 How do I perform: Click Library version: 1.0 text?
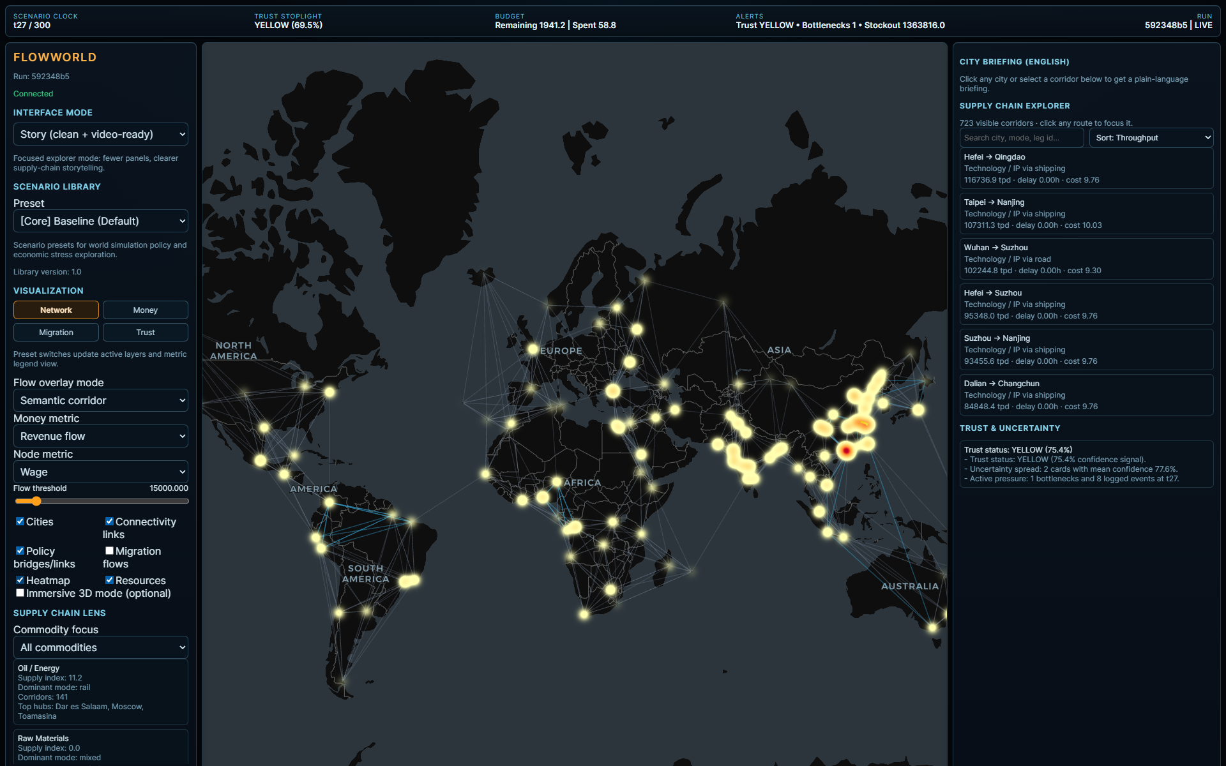47,272
